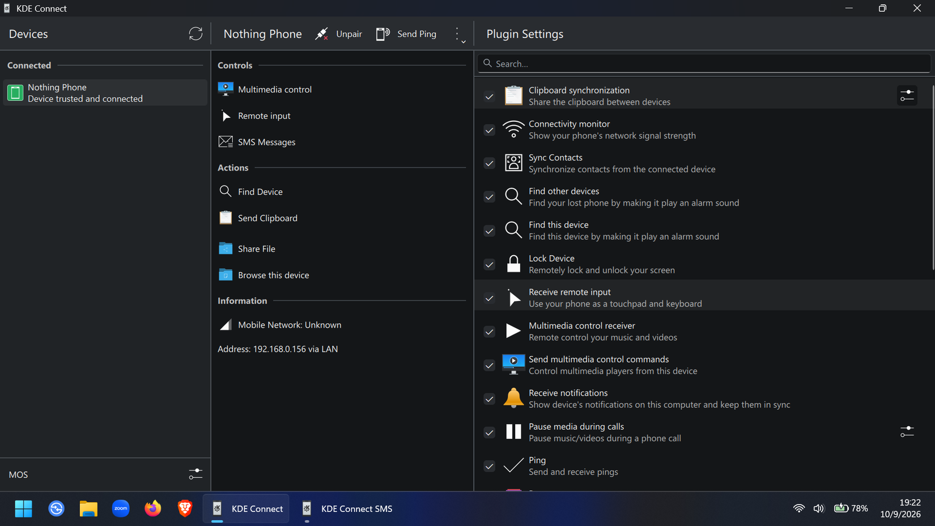
Task: Click Find Device action
Action: point(342,192)
